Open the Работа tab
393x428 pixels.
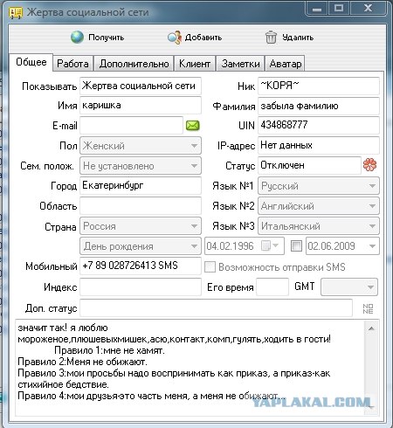click(x=72, y=64)
